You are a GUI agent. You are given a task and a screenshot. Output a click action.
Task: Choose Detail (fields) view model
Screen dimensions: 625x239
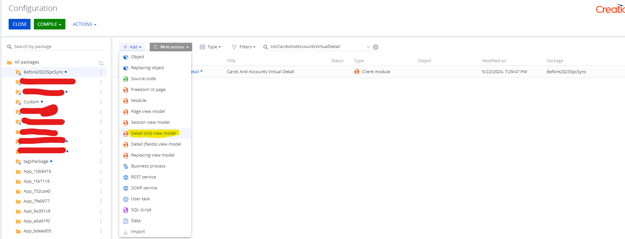(x=155, y=144)
